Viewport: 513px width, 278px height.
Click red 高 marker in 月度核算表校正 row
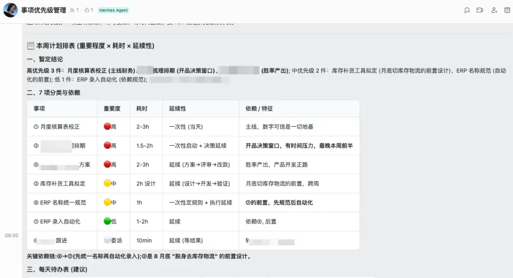click(x=110, y=126)
